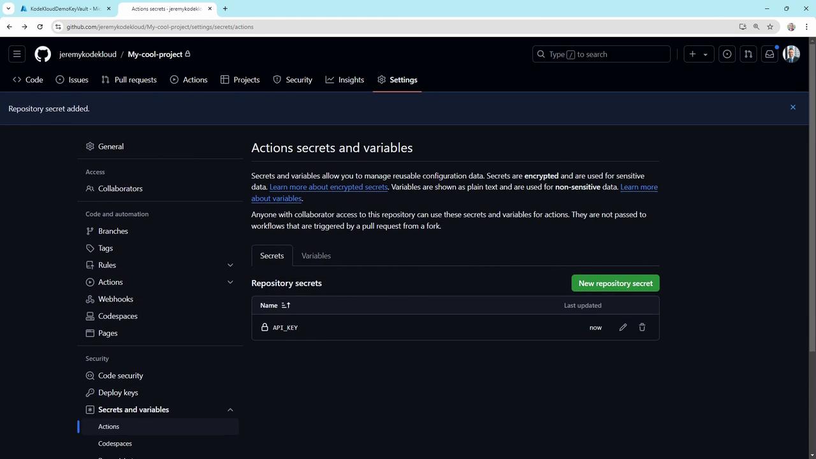Image resolution: width=816 pixels, height=459 pixels.
Task: Open the notifications inbox icon
Action: (769, 54)
